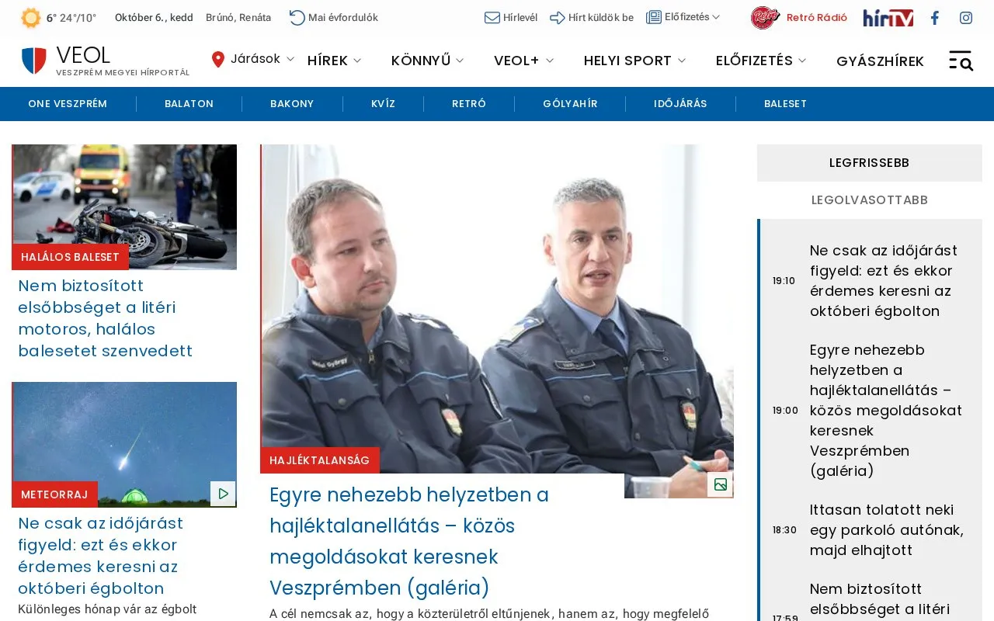This screenshot has width=994, height=621.
Task: Open the BAKONY section
Action: (x=292, y=104)
